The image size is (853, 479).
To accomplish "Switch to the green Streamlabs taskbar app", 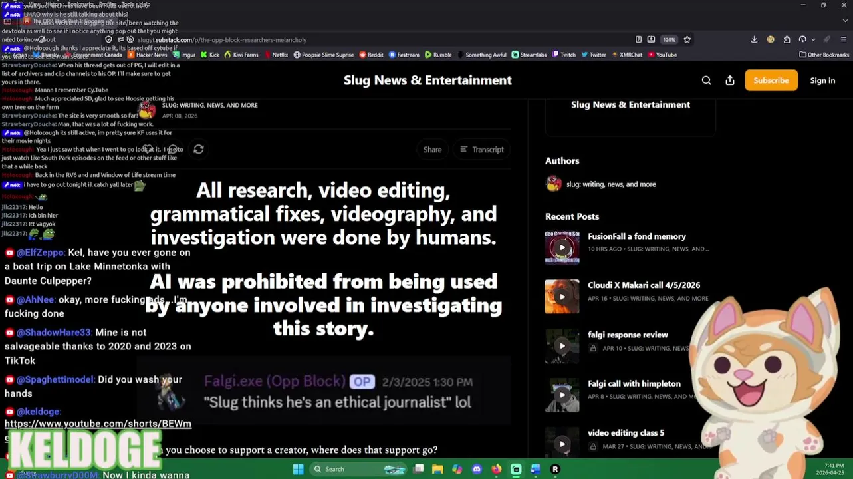I will coord(516,470).
